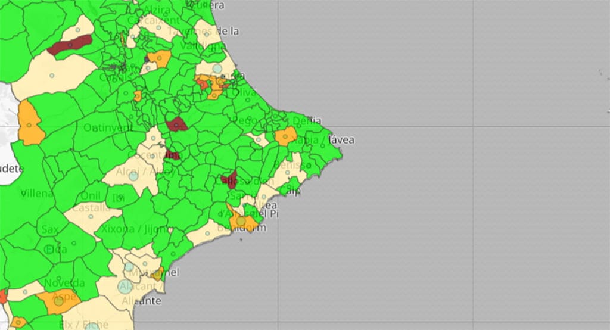The height and width of the screenshot is (330, 610).
Task: Click the large pale circle above Gandia
Action: click(217, 69)
